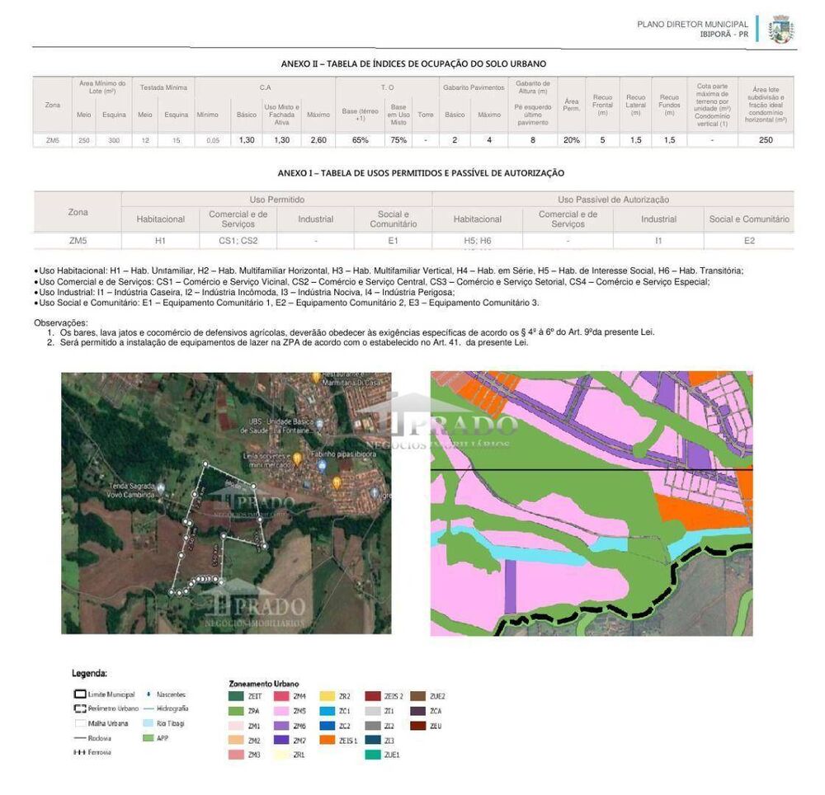Select the ZCA dark purple swatch
Screen dimensions: 825x795
tap(417, 711)
